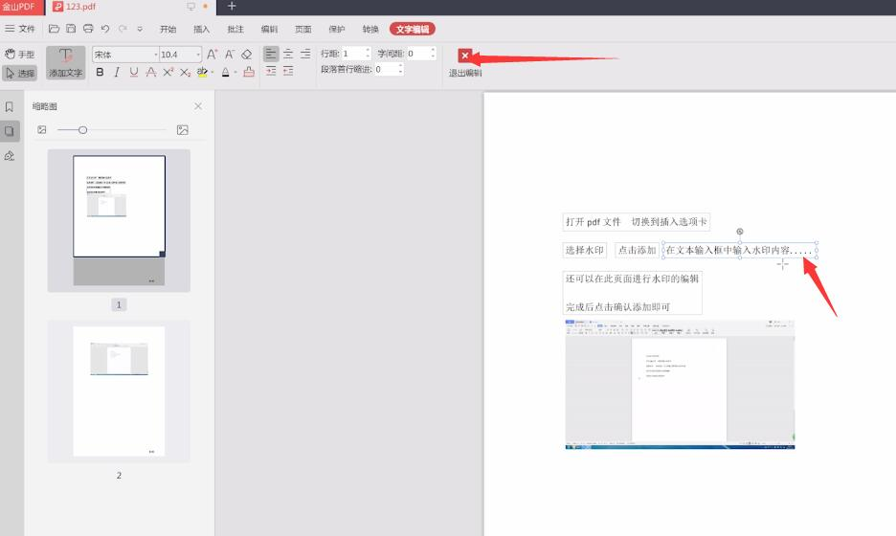Activate the 选择 selection tool
This screenshot has height=536, width=896.
pyautogui.click(x=20, y=73)
